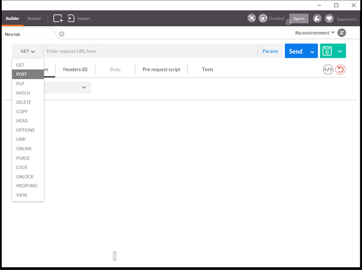The width and height of the screenshot is (362, 270).
Task: Expand the sidebar with small arrow handle
Action: coord(114,256)
